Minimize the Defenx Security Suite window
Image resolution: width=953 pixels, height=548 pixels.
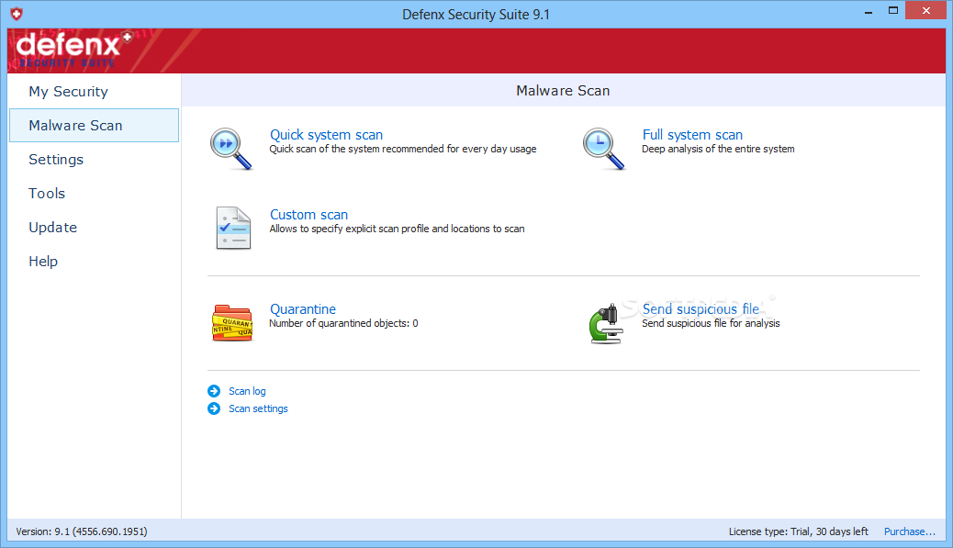[869, 12]
